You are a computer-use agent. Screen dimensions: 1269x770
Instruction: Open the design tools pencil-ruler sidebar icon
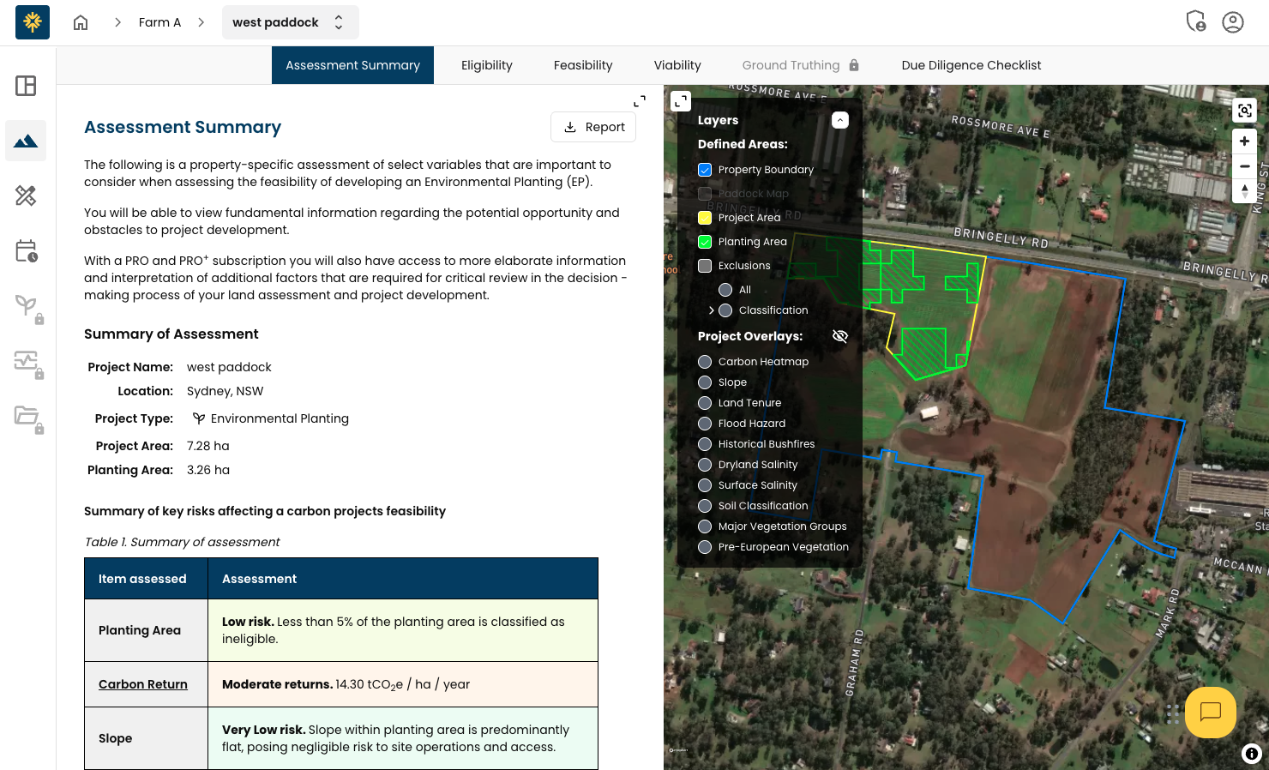(x=26, y=196)
